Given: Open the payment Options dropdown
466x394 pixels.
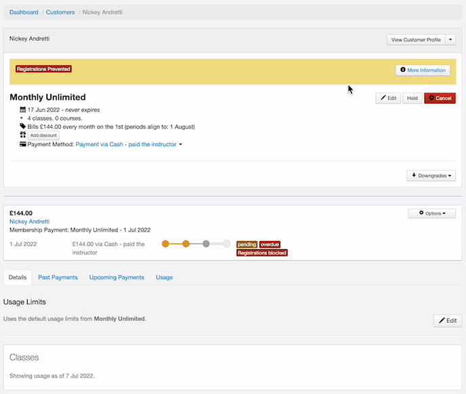Looking at the screenshot, I should point(431,213).
